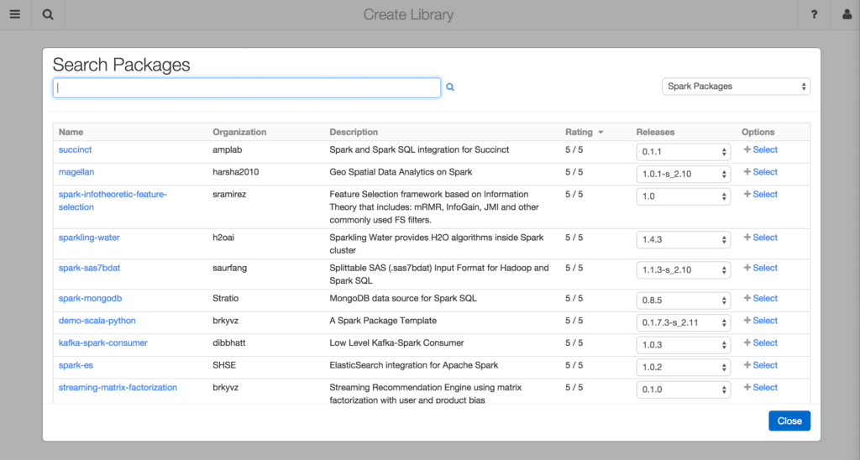Focus the Search Packages text field
The image size is (860, 460).
coord(246,87)
